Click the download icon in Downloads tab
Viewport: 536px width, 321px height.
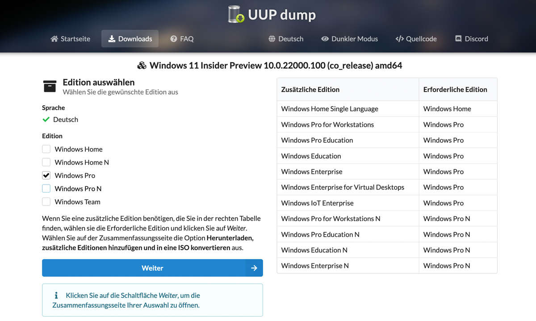pyautogui.click(x=112, y=39)
